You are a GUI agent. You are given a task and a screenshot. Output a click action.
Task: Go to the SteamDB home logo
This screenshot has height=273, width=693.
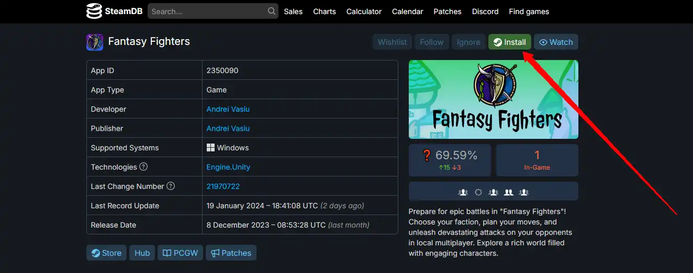[x=114, y=11]
